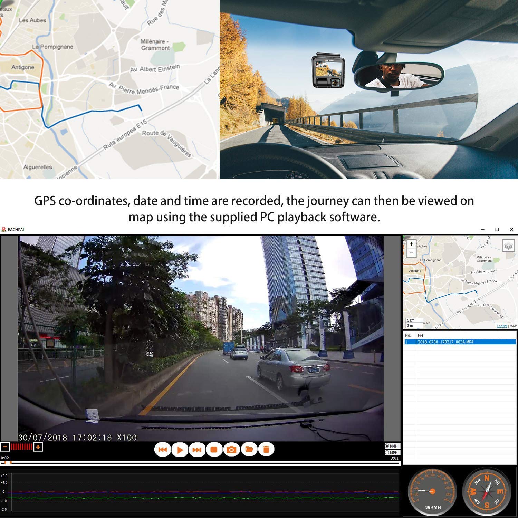Zoom in on the map

(412, 244)
